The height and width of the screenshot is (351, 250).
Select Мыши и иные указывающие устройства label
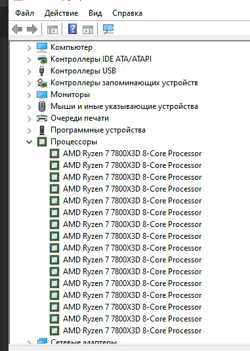coord(124,106)
